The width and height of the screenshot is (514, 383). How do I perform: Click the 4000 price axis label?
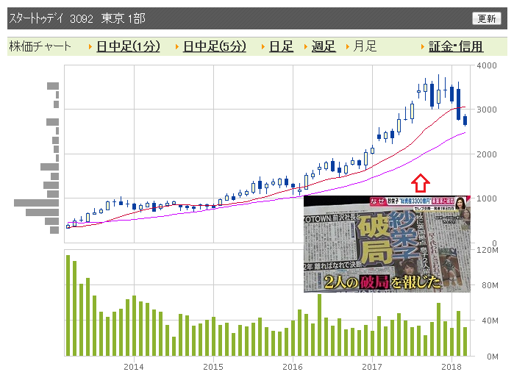pyautogui.click(x=487, y=65)
